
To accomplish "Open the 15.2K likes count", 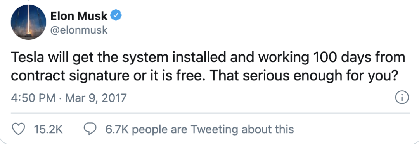I will 48,129.
